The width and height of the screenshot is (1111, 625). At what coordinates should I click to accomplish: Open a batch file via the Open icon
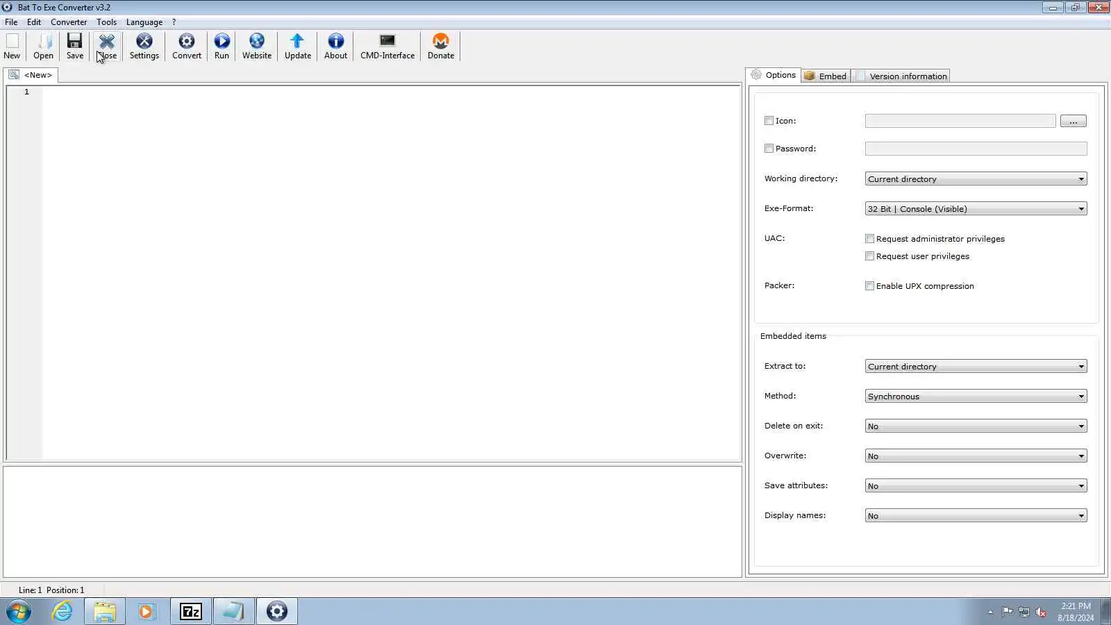tap(43, 47)
